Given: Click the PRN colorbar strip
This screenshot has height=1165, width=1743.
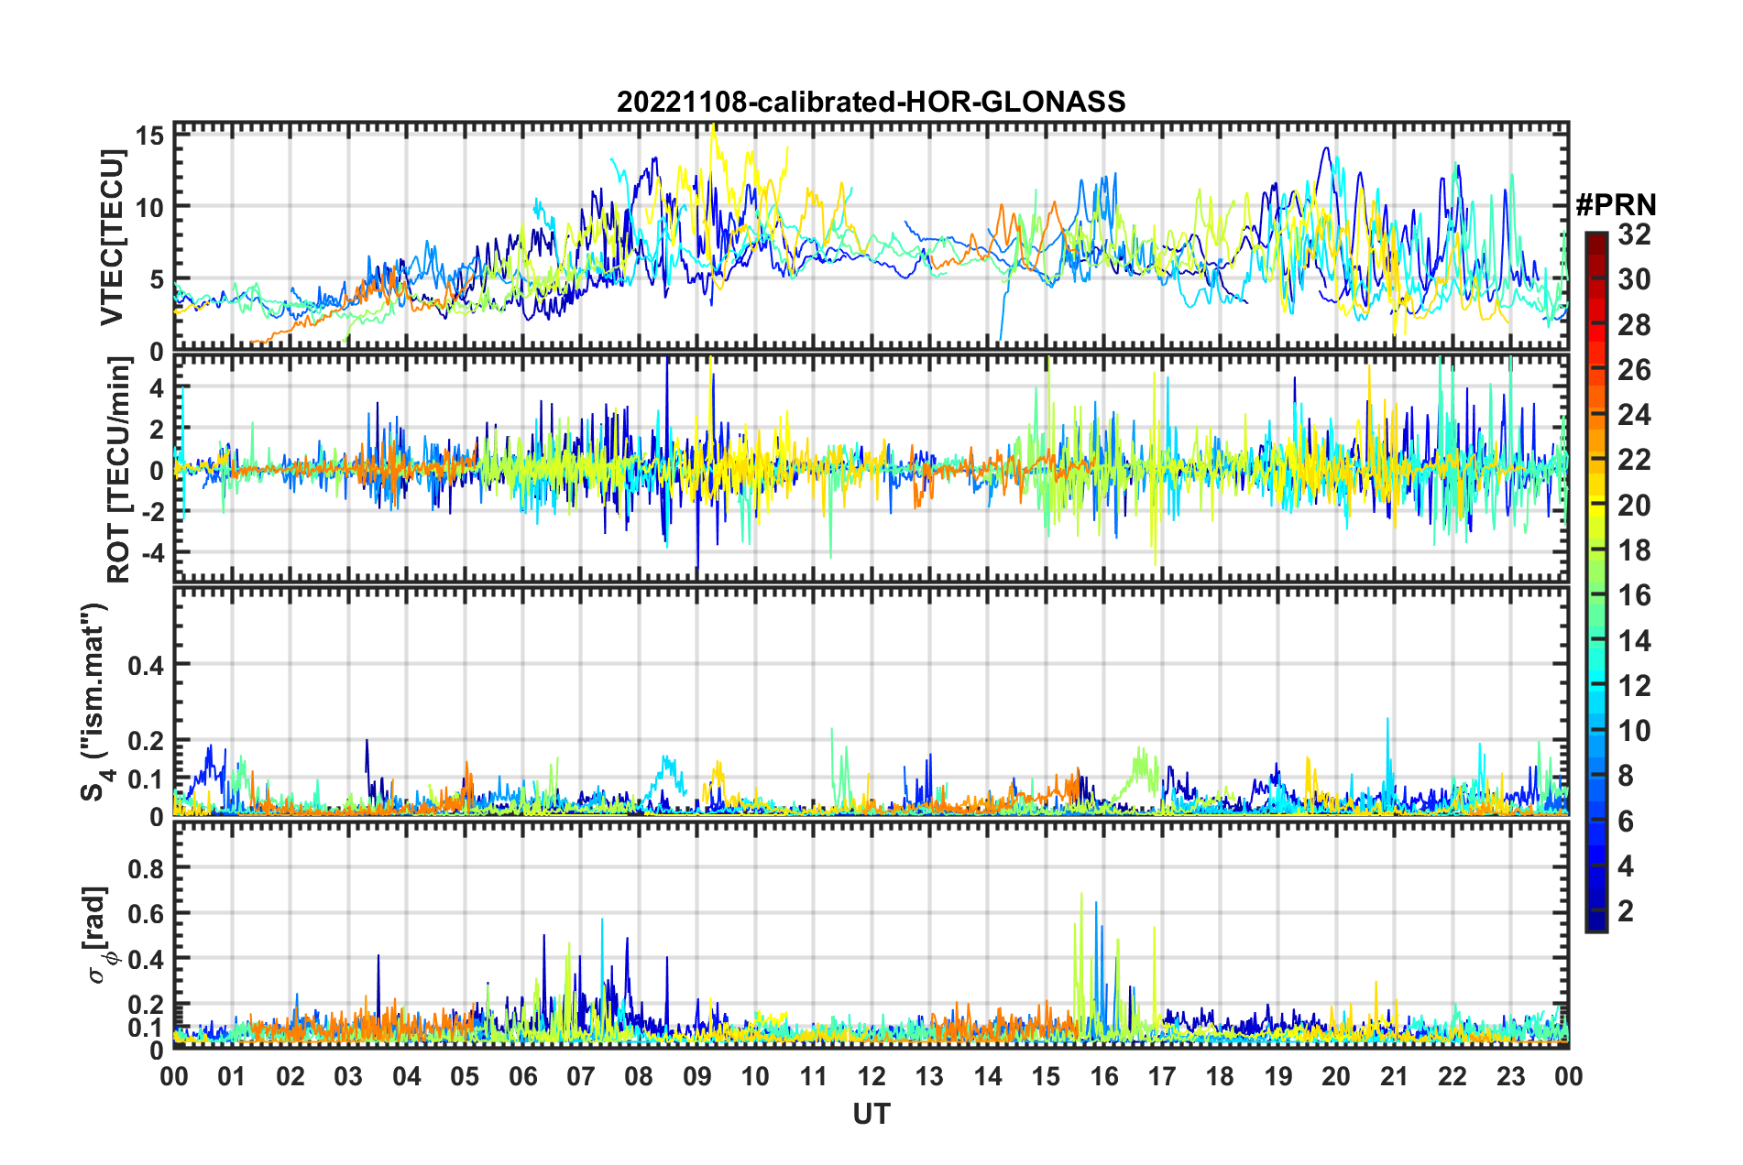Looking at the screenshot, I should [1595, 582].
